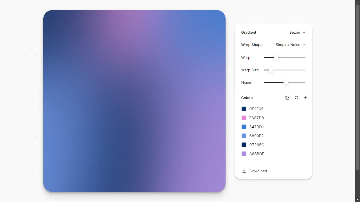This screenshot has width=360, height=202.
Task: Select the lavender A88BDF swatch
Action: point(244,154)
